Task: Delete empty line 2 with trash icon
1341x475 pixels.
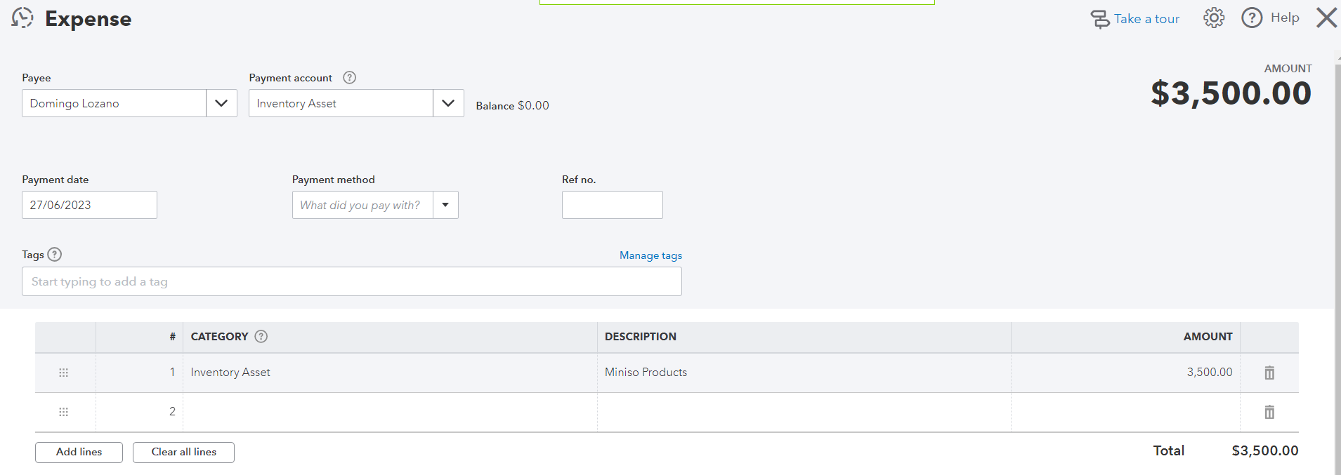Action: 1269,412
